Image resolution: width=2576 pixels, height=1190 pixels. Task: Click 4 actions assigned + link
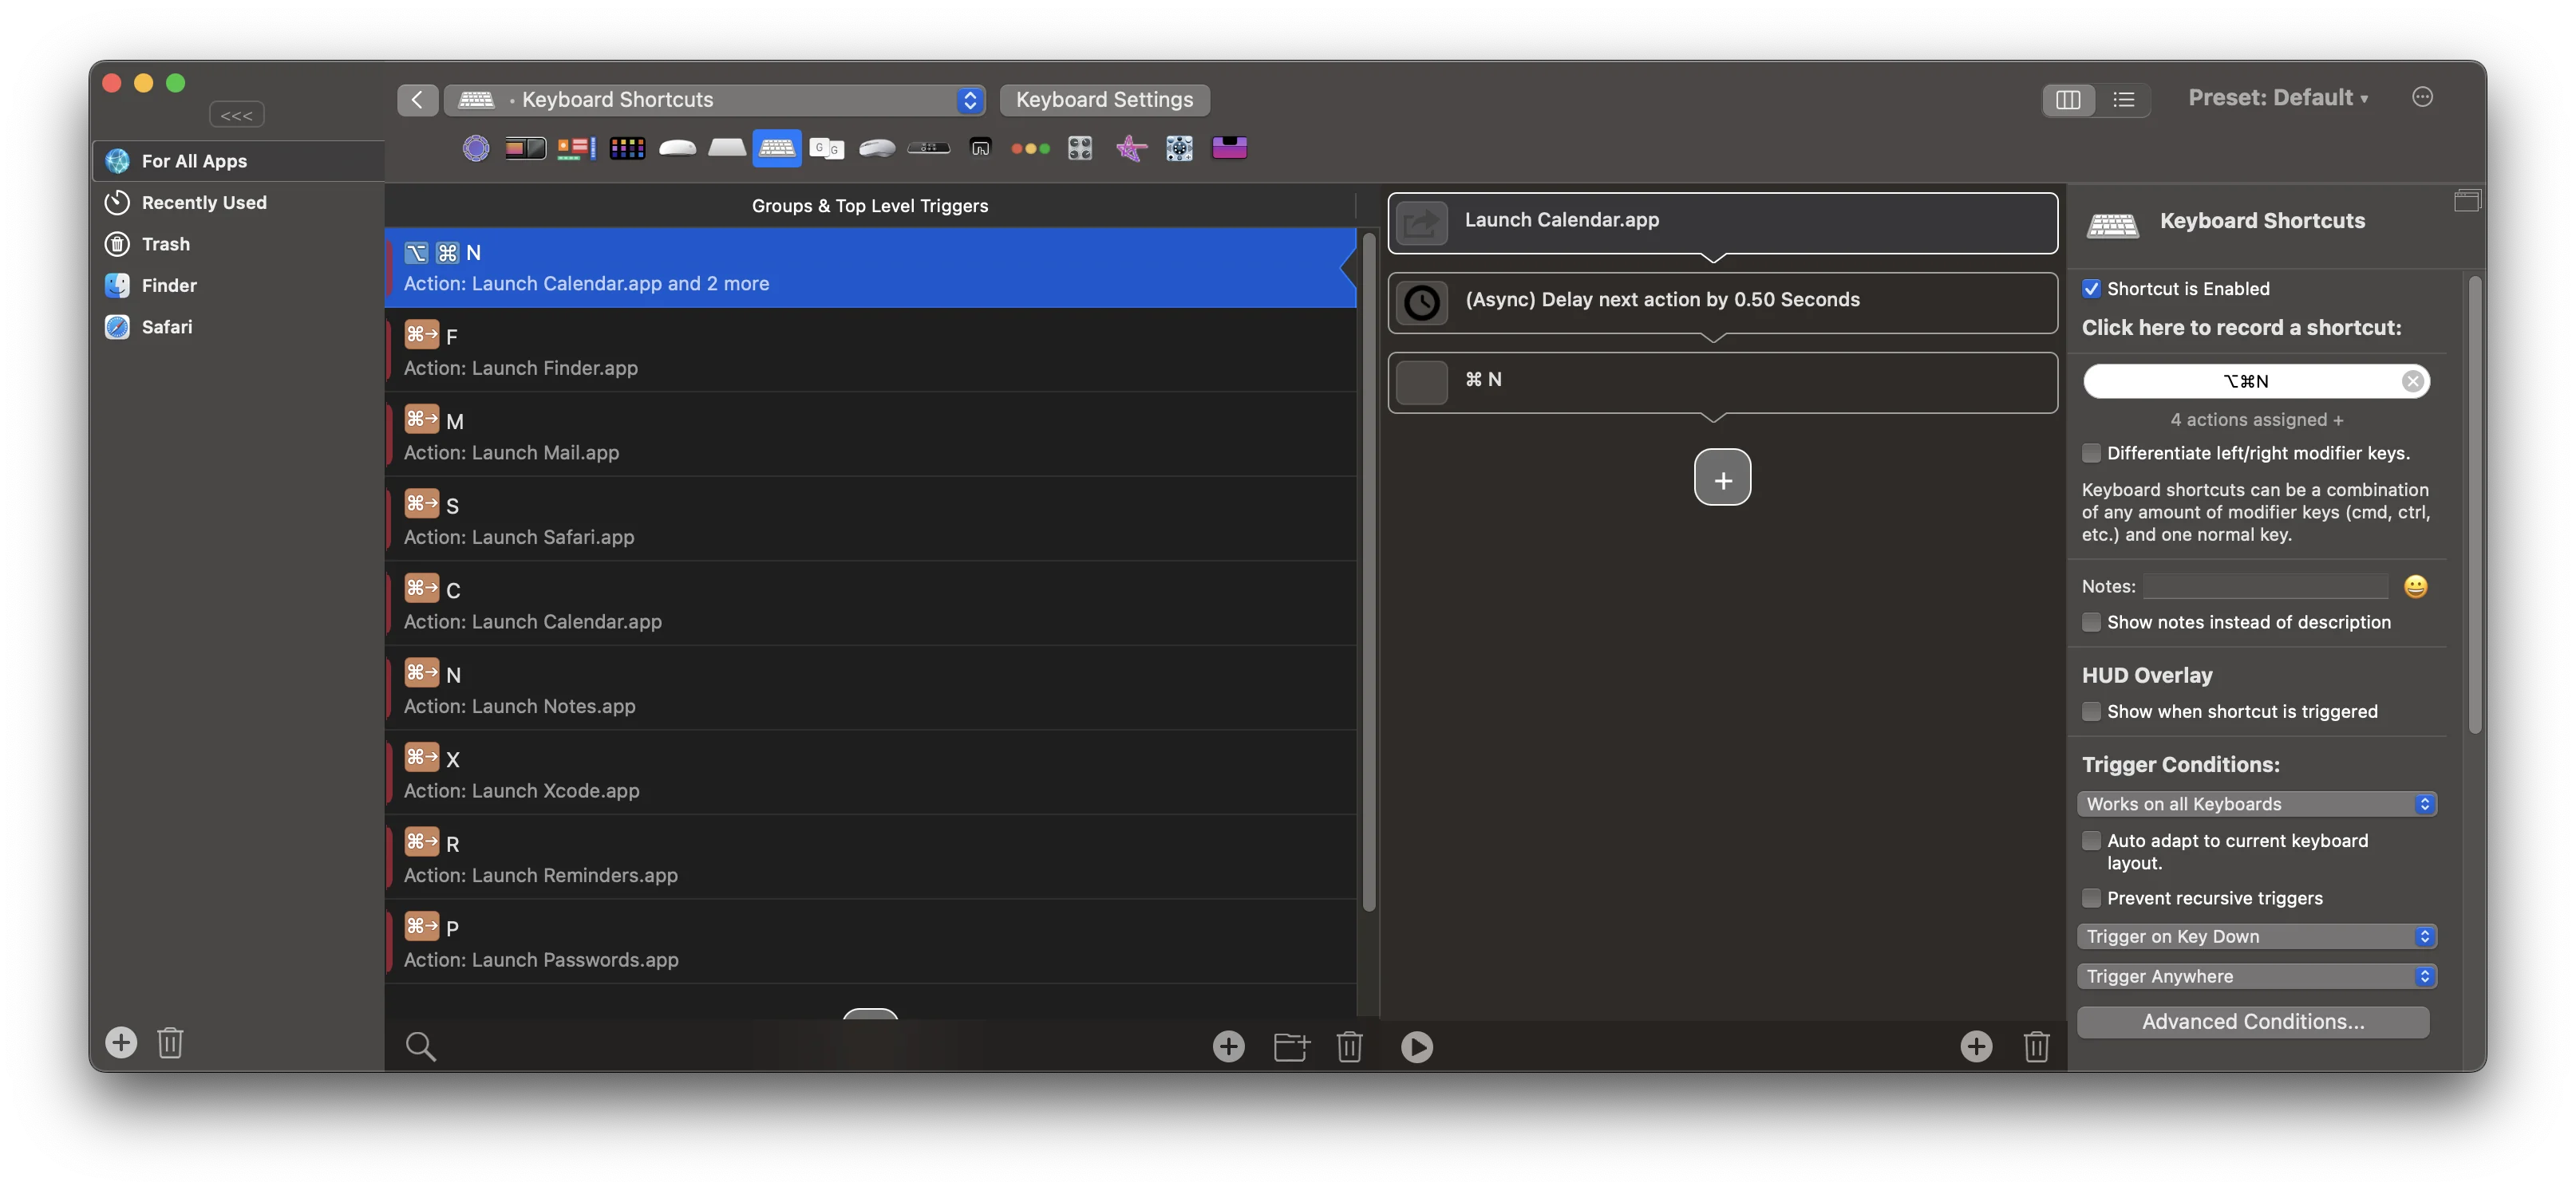coord(2256,420)
